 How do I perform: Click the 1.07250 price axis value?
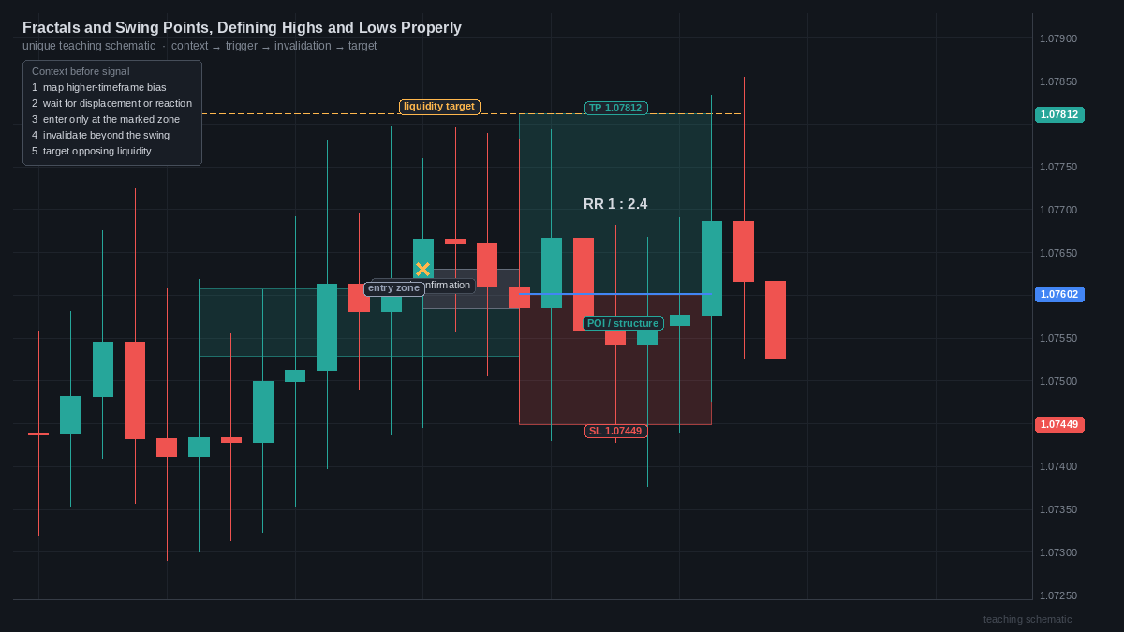(x=1058, y=595)
